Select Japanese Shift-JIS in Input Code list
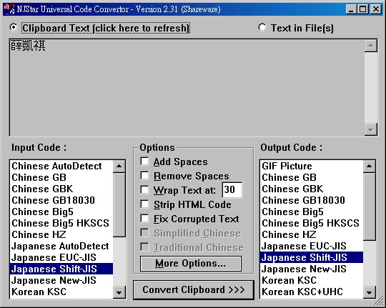The width and height of the screenshot is (386, 308). (61, 269)
